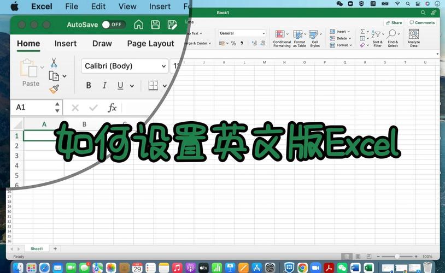Click the Decrease Decimal icon
Screen dimensions: 445x273
coord(262,43)
